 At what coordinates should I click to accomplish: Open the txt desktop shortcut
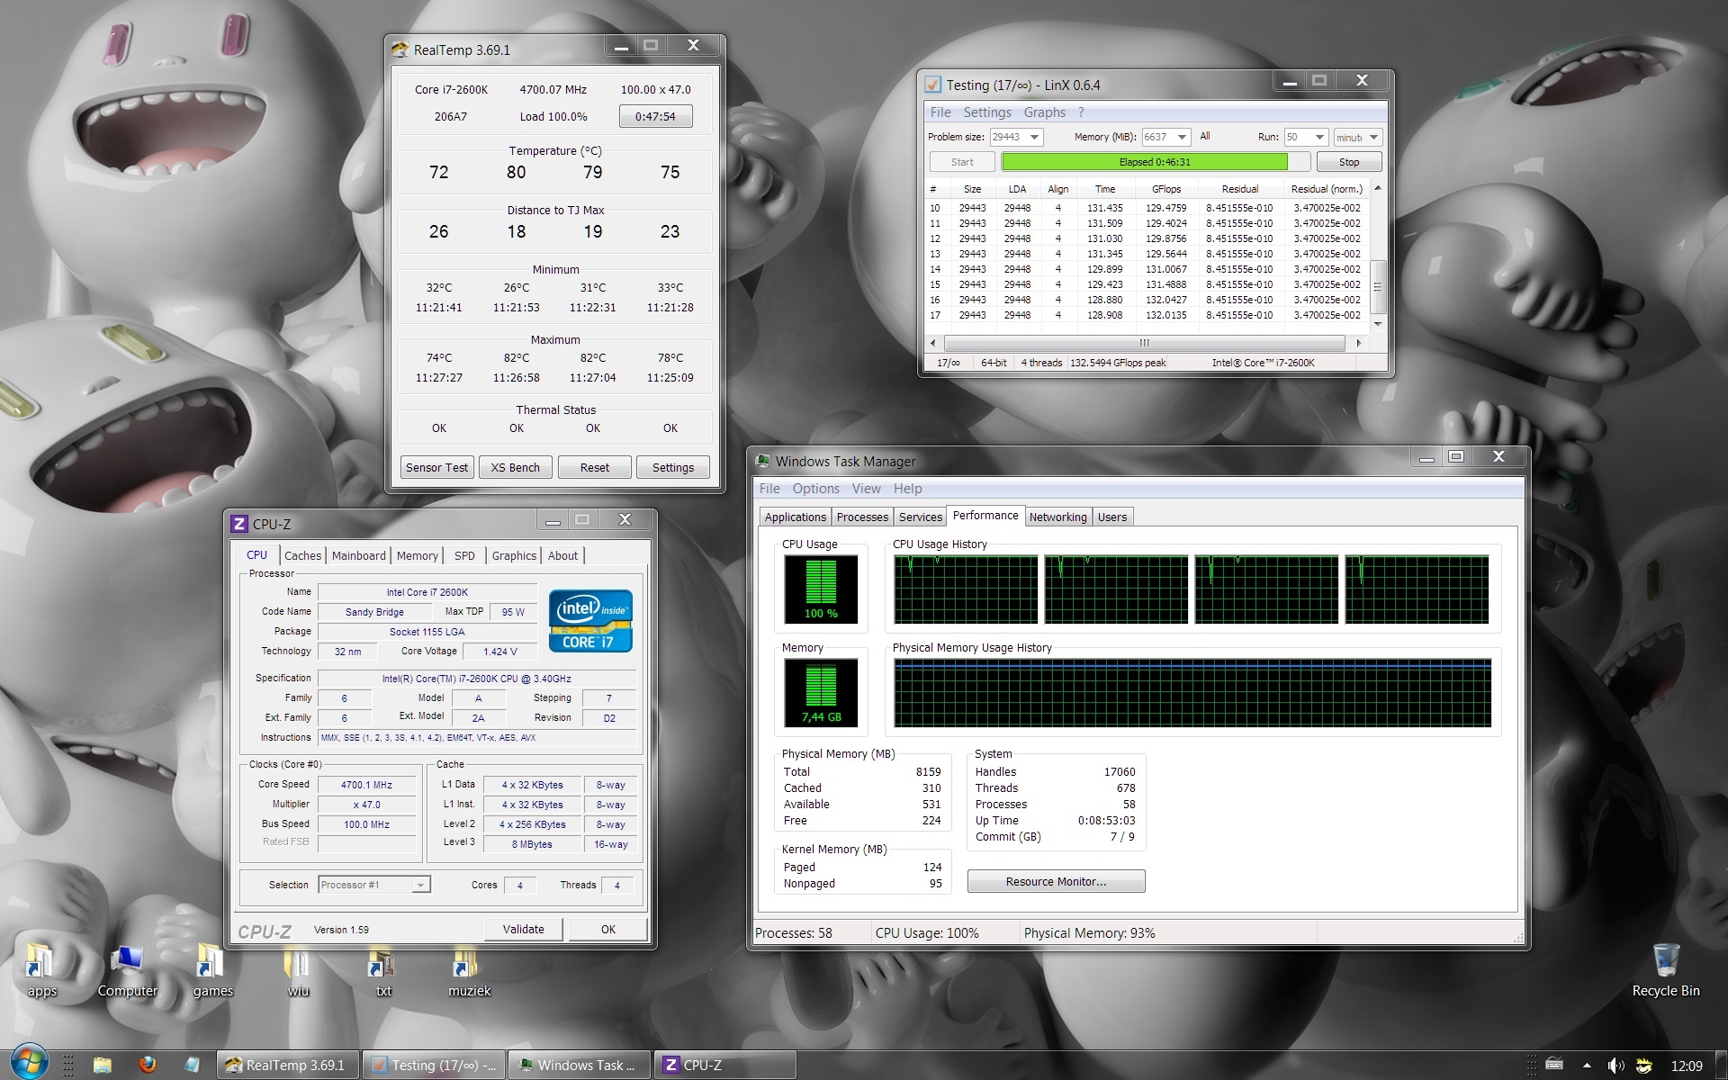tap(383, 970)
